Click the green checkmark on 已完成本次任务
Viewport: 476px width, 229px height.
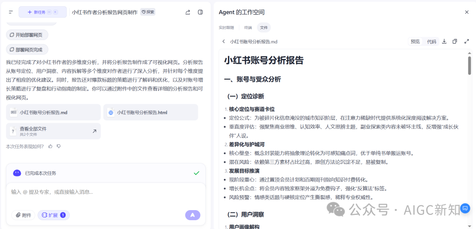point(197,173)
